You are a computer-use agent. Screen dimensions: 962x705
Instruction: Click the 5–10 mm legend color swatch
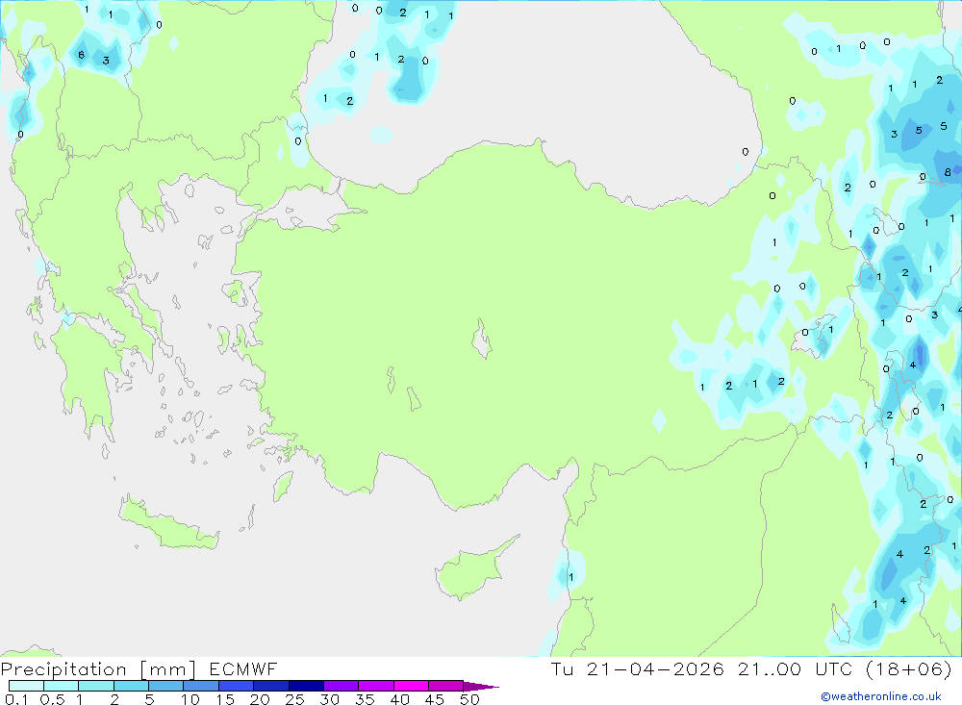tap(166, 686)
